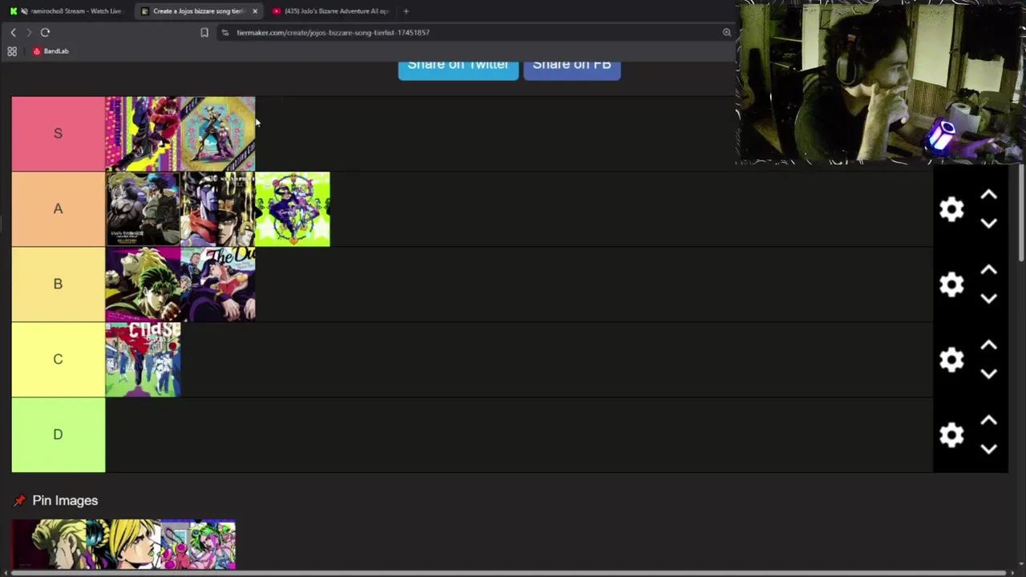Screen dimensions: 1026x577
Task: Select the album cover in C tier
Action: [x=143, y=360]
